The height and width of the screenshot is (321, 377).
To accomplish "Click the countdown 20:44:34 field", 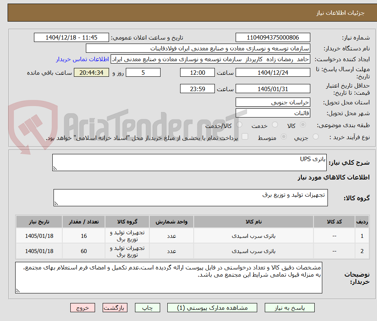I will pos(91,72).
